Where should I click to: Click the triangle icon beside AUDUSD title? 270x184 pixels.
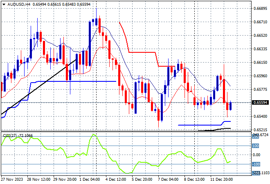[3, 3]
